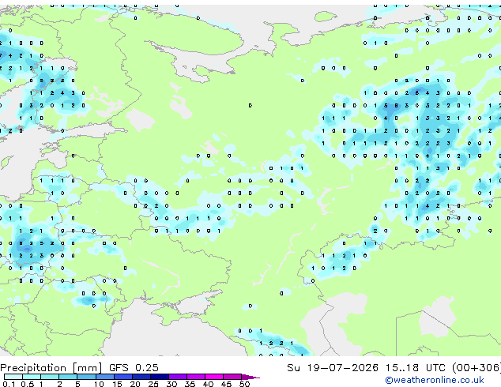Click the legend label '15'
Screen dimensions: 501x387
(117, 384)
